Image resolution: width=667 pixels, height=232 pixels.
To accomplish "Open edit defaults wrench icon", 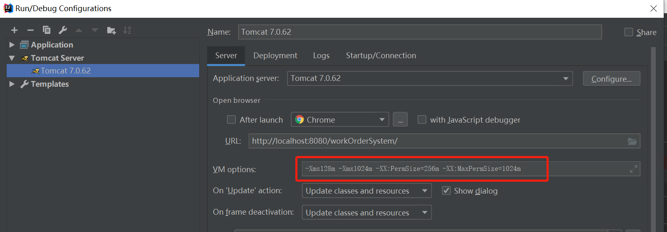I will click(x=63, y=30).
